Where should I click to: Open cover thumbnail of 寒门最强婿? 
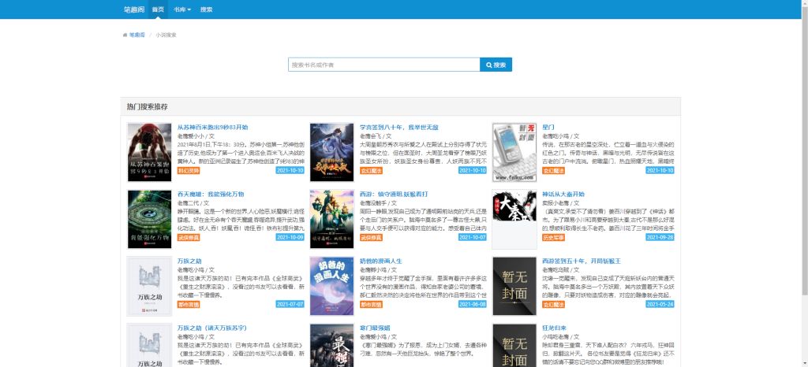tap(332, 345)
